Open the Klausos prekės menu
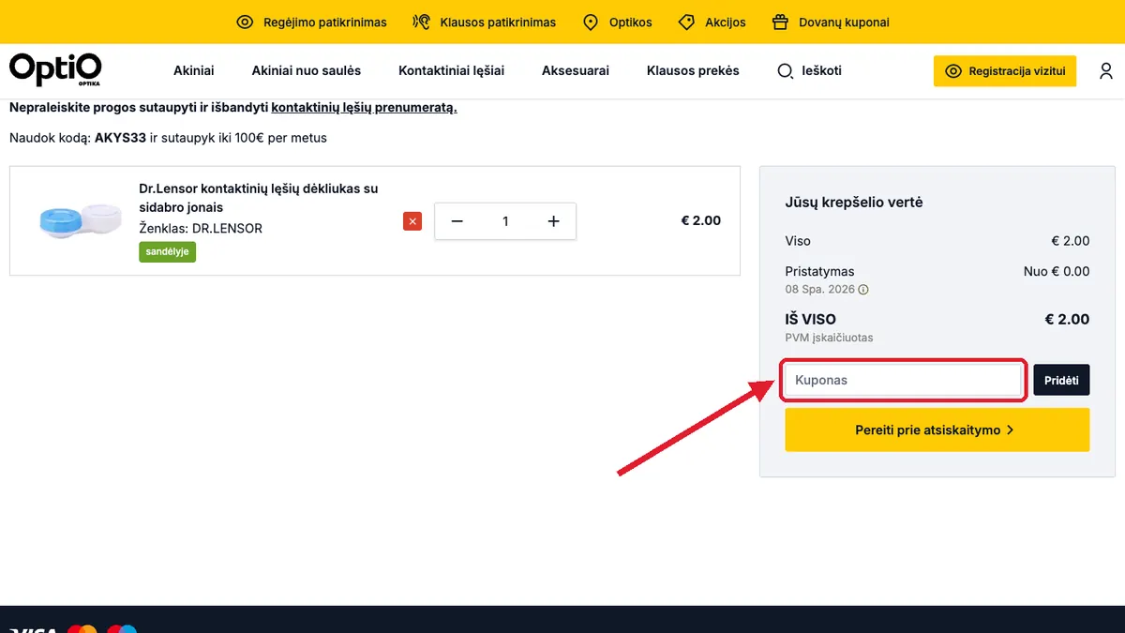This screenshot has height=633, width=1125. pyautogui.click(x=693, y=70)
